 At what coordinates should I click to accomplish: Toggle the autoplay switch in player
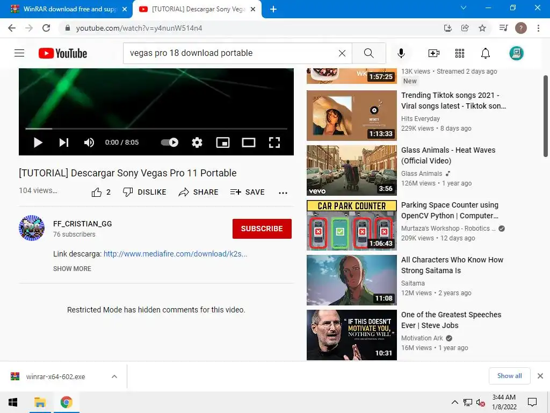[170, 142]
